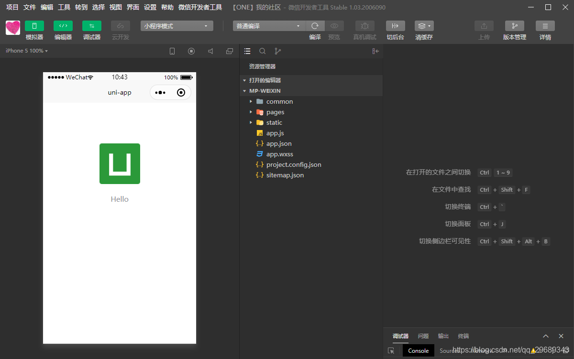Screen dimensions: 574x359
Task: Click the simulator phone device icon
Action: coord(172,51)
